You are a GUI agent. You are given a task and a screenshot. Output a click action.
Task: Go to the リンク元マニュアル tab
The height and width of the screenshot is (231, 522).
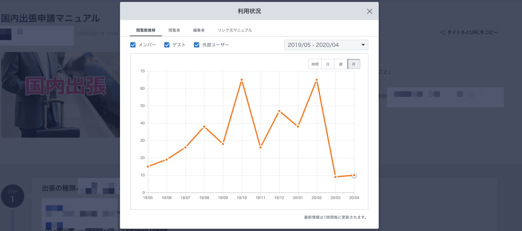[235, 30]
